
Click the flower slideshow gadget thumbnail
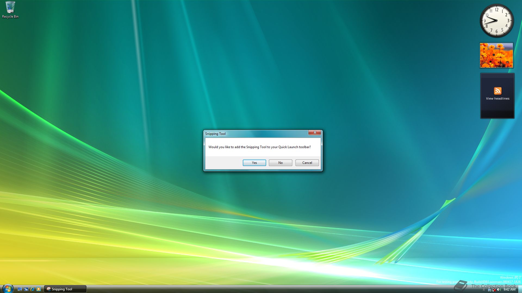tap(496, 55)
